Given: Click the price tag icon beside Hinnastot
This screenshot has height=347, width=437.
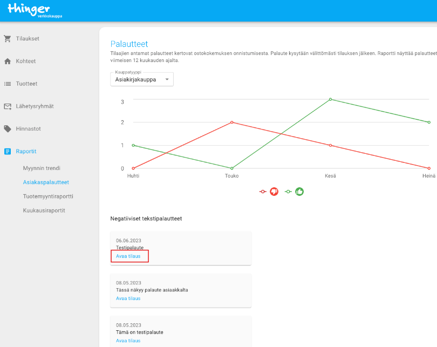Looking at the screenshot, I should pos(8,129).
